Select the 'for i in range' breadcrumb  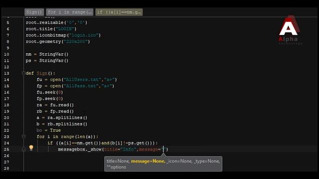70,12
